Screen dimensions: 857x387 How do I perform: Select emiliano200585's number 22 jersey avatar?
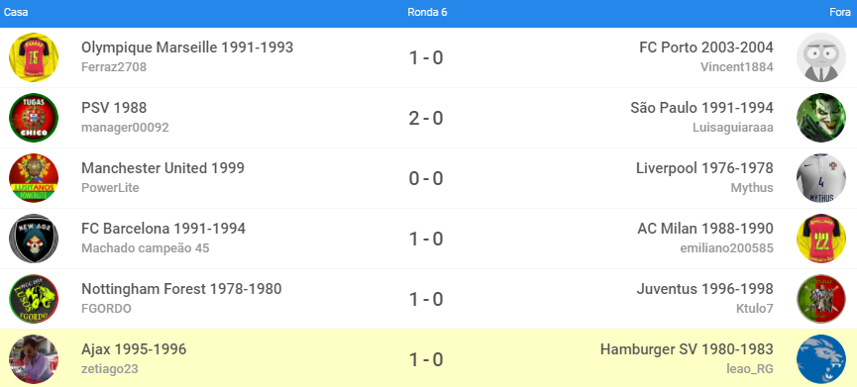pyautogui.click(x=821, y=239)
